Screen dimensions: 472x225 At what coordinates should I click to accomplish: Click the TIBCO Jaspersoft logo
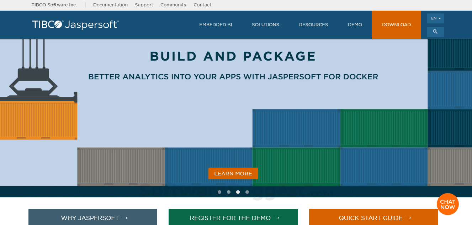pyautogui.click(x=75, y=24)
